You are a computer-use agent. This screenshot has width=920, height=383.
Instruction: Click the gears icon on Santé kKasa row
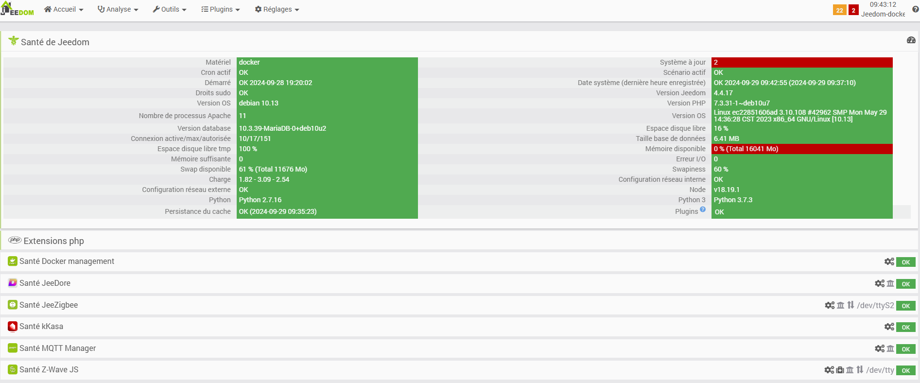[x=889, y=327]
